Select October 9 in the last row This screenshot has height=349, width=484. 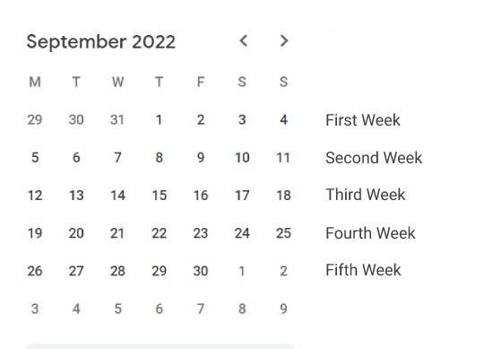pos(283,309)
